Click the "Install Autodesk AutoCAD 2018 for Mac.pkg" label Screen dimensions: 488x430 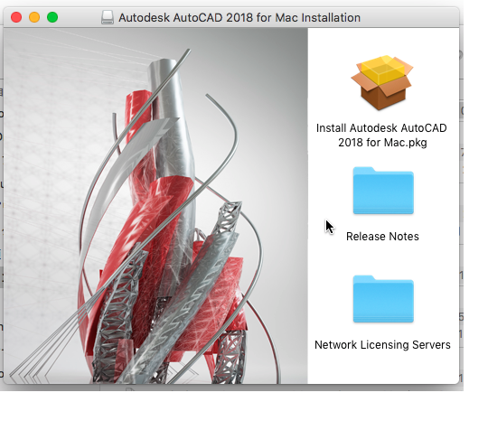coord(382,136)
